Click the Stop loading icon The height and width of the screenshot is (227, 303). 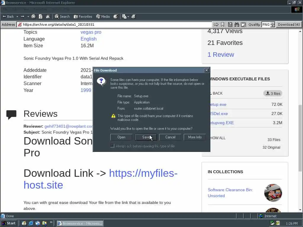click(x=33, y=17)
